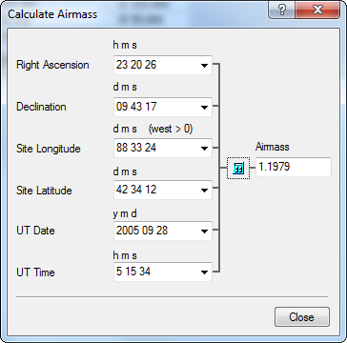Screen dimensions: 347x343
Task: Click the question mark help button
Action: pyautogui.click(x=282, y=10)
